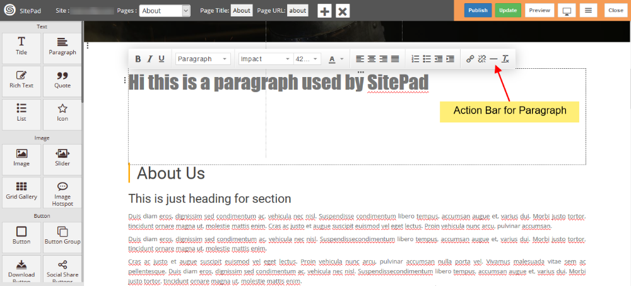Image resolution: width=631 pixels, height=286 pixels.
Task: Select the Button Group widget
Action: (62, 236)
